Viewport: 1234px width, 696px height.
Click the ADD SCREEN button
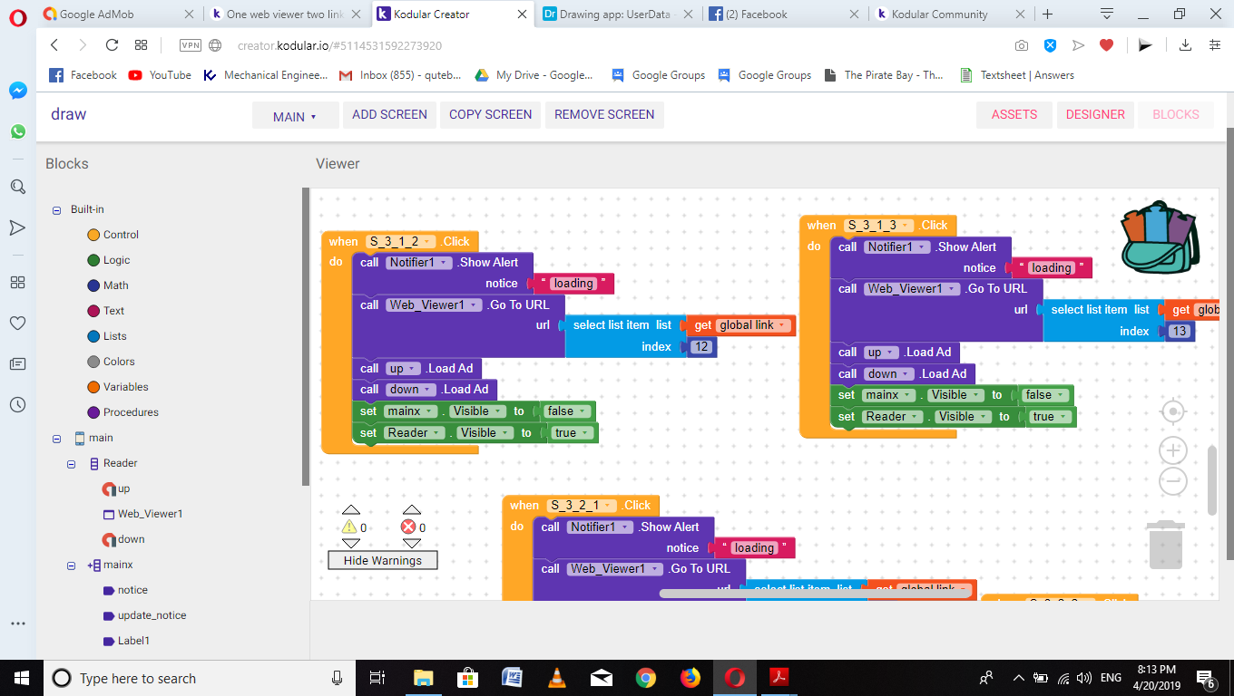point(389,115)
